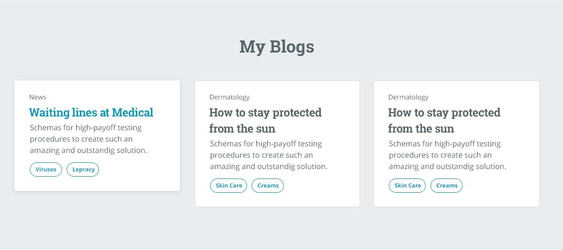
Task: Click the rightmost card's description paragraph
Action: (448, 155)
